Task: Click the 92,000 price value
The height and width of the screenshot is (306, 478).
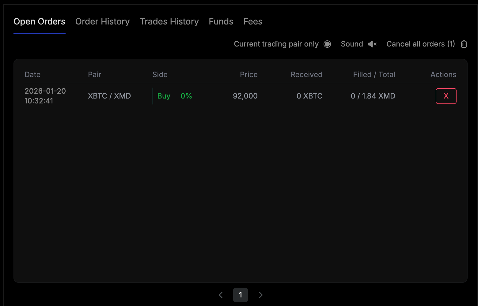Action: 245,96
